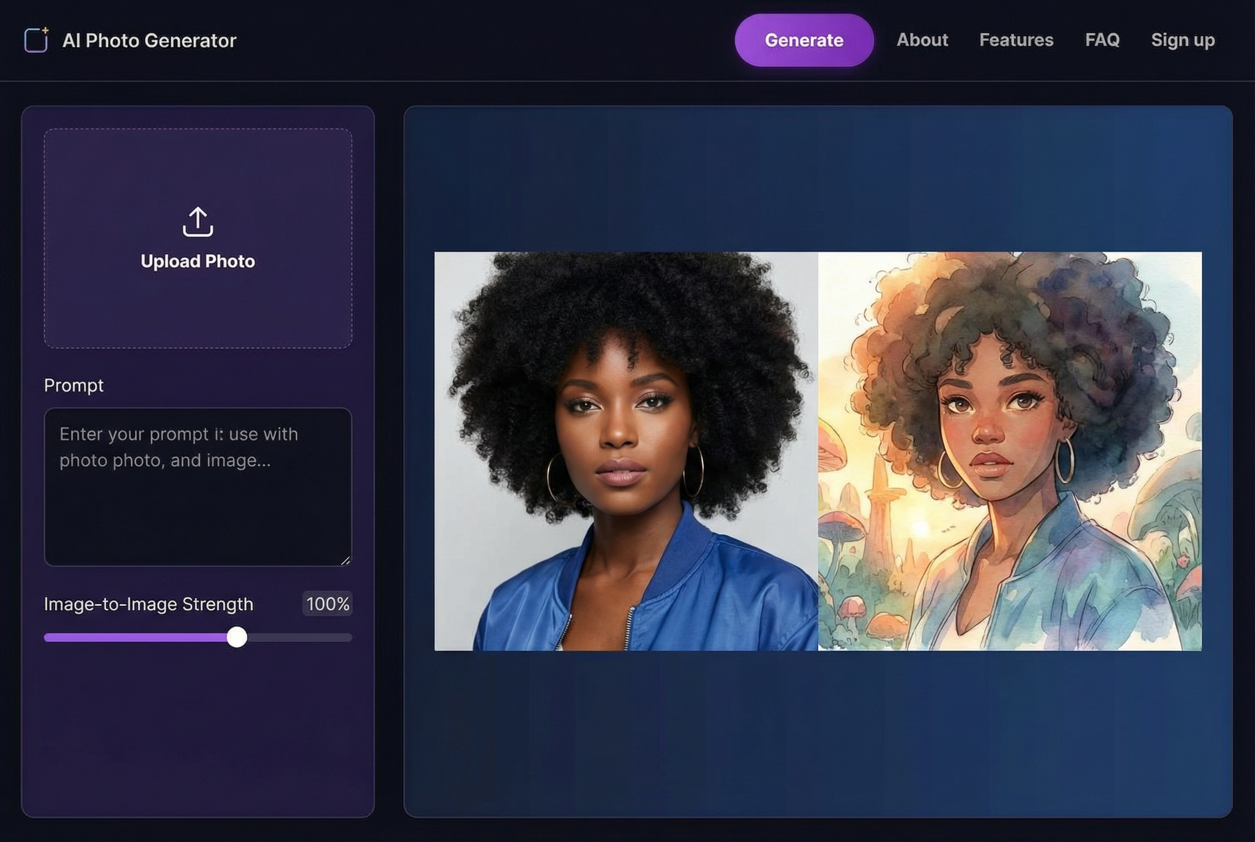Screen dimensions: 1255x842
Task: Click the AI Photo Generator logo icon
Action: (35, 40)
